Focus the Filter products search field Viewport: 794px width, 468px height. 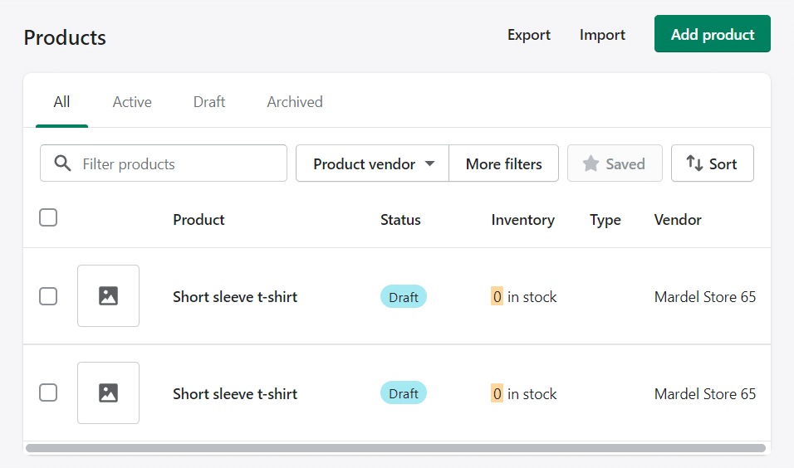pos(179,163)
